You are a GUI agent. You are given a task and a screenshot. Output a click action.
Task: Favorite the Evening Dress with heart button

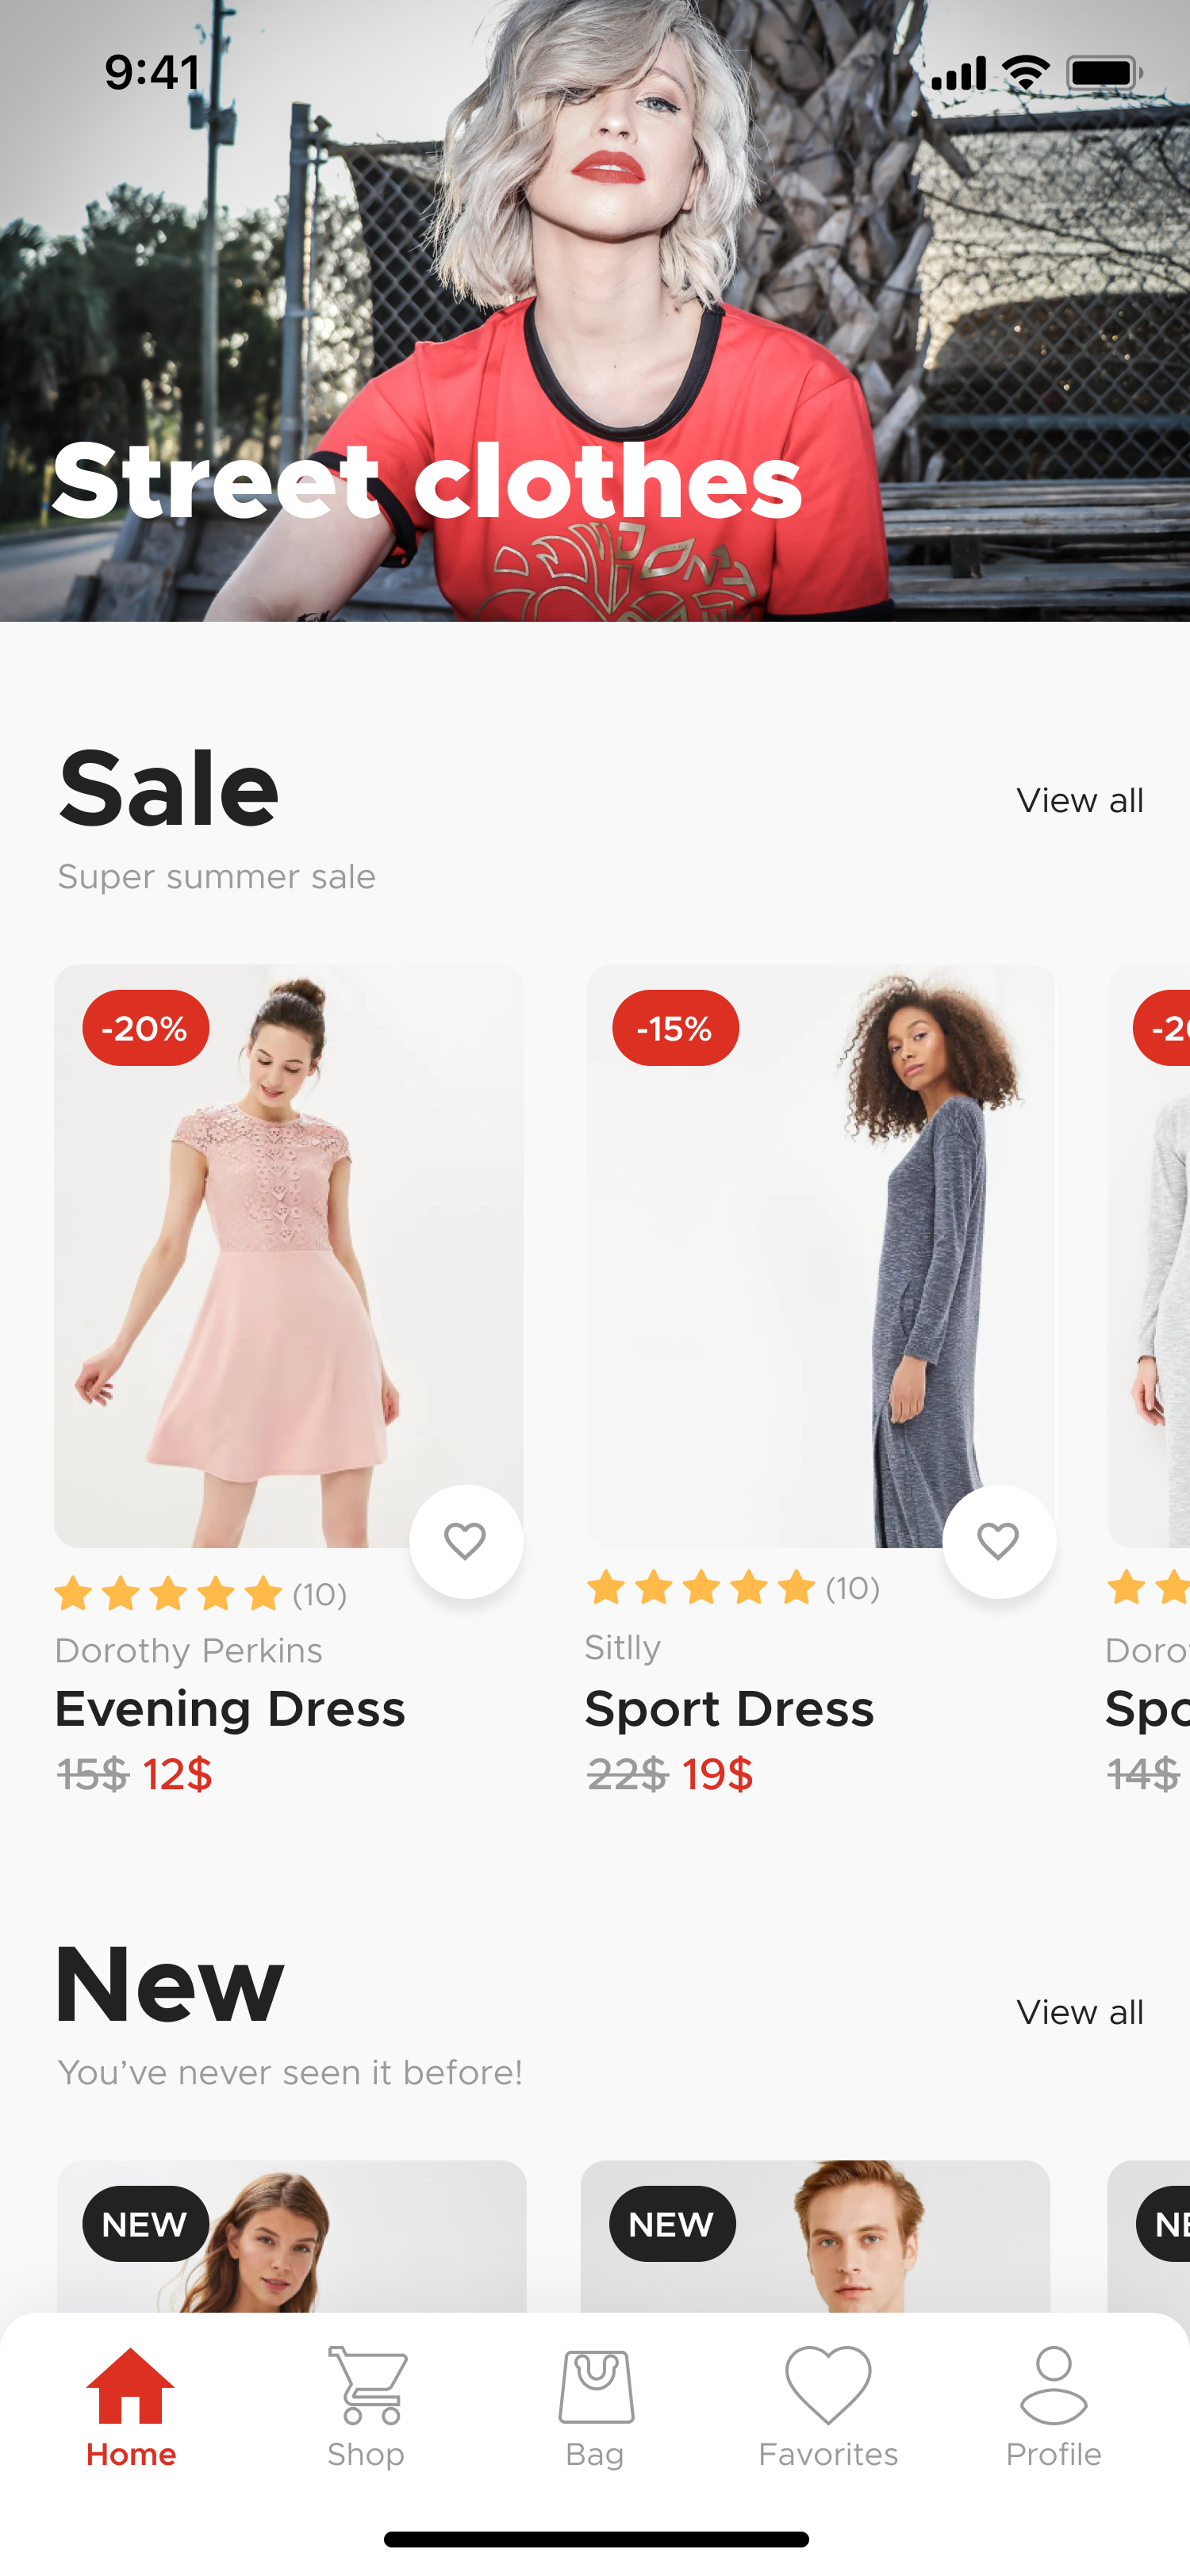coord(465,1541)
